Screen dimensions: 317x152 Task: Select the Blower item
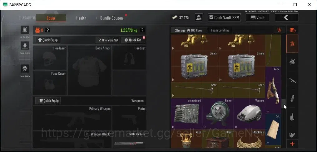218,113
